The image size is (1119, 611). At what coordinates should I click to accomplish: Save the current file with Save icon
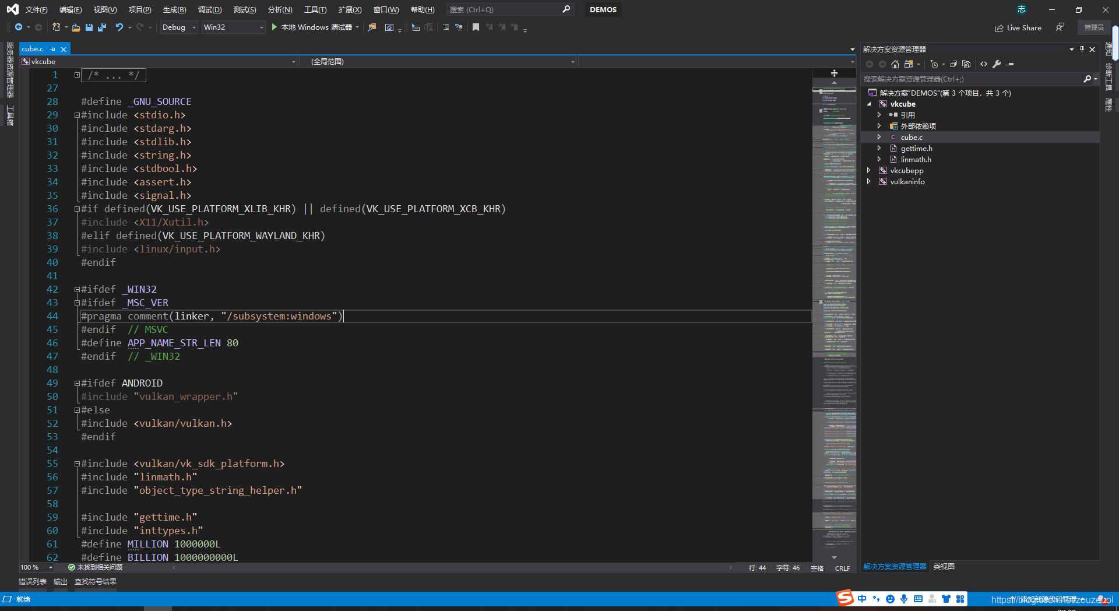(89, 27)
